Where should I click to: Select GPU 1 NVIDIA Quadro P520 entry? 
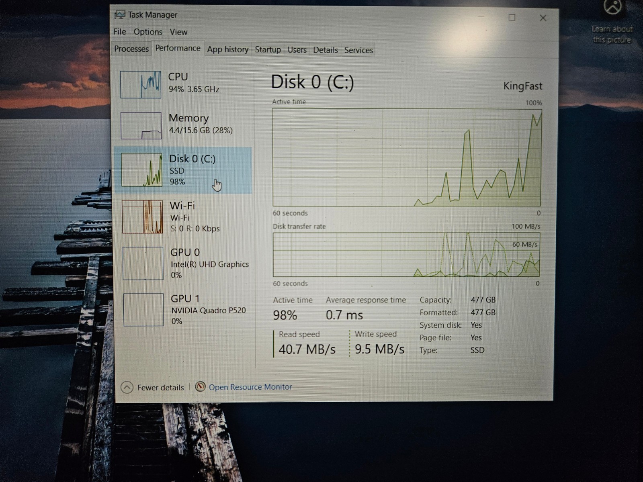(186, 309)
